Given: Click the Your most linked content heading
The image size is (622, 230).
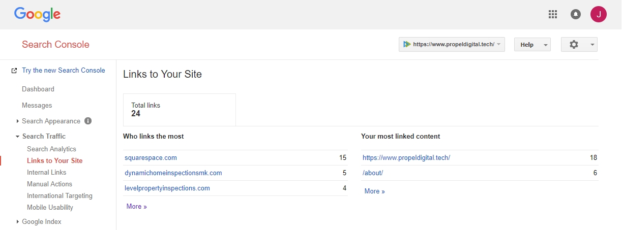Looking at the screenshot, I should [401, 137].
